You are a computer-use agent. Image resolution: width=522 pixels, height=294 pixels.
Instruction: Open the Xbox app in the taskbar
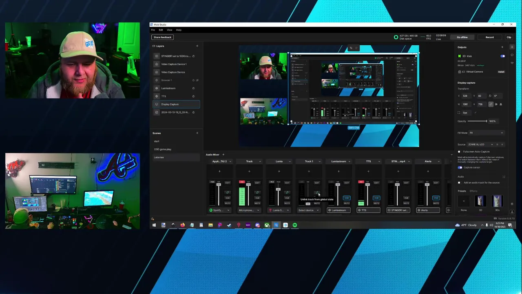[x=267, y=225]
